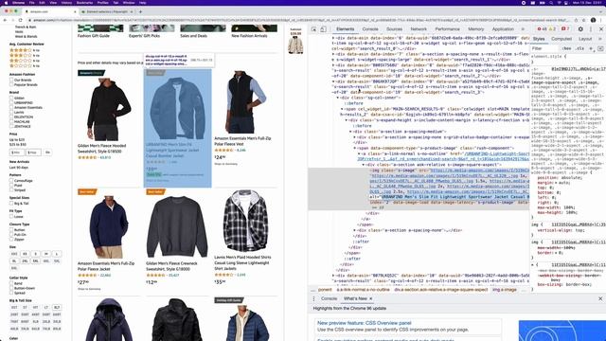
Task: Close the amazon.com browser tab
Action: 75,12
